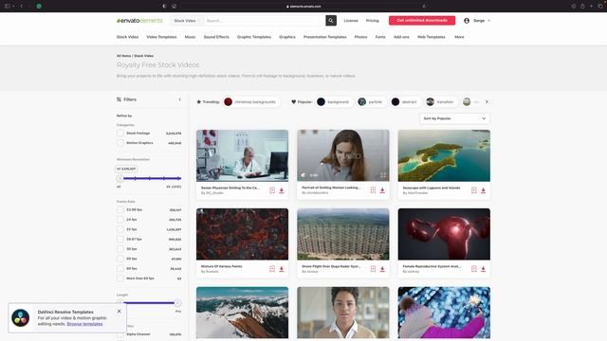
Task: Open the Sound Effects nav tab
Action: (216, 37)
